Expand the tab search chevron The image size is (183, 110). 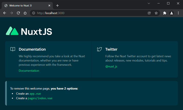point(149,3)
